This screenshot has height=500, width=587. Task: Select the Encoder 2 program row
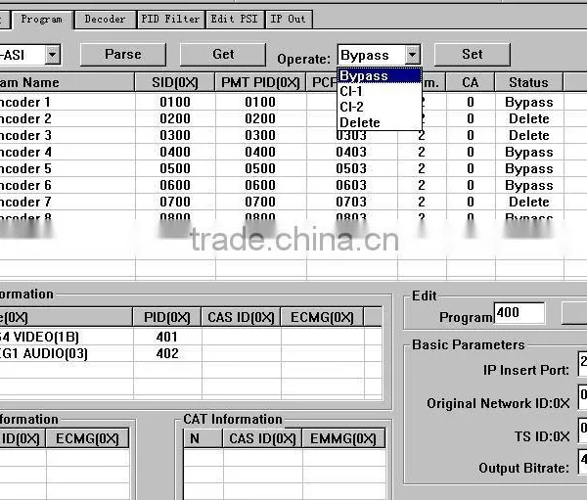(293, 118)
